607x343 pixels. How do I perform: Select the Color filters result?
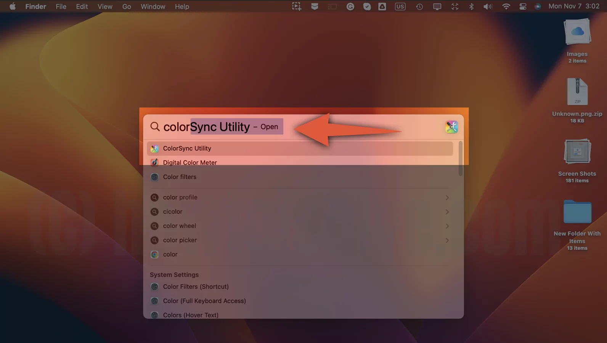pos(300,177)
